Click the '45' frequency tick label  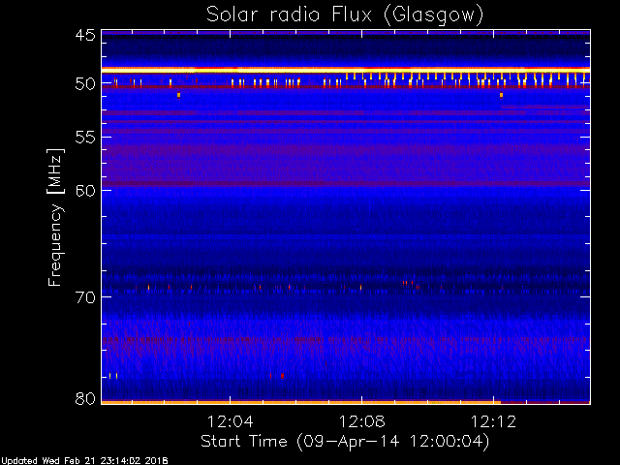85,35
